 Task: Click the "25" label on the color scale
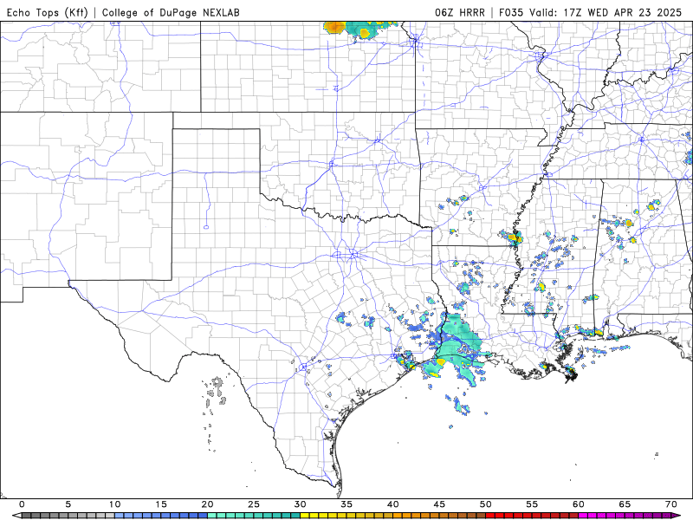[x=254, y=504]
